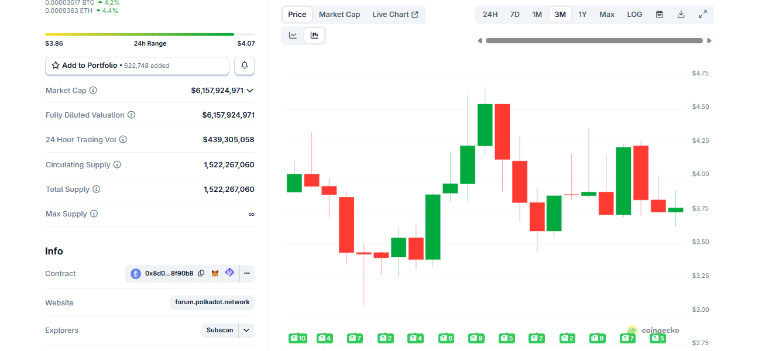Copy the contract address

click(x=201, y=273)
